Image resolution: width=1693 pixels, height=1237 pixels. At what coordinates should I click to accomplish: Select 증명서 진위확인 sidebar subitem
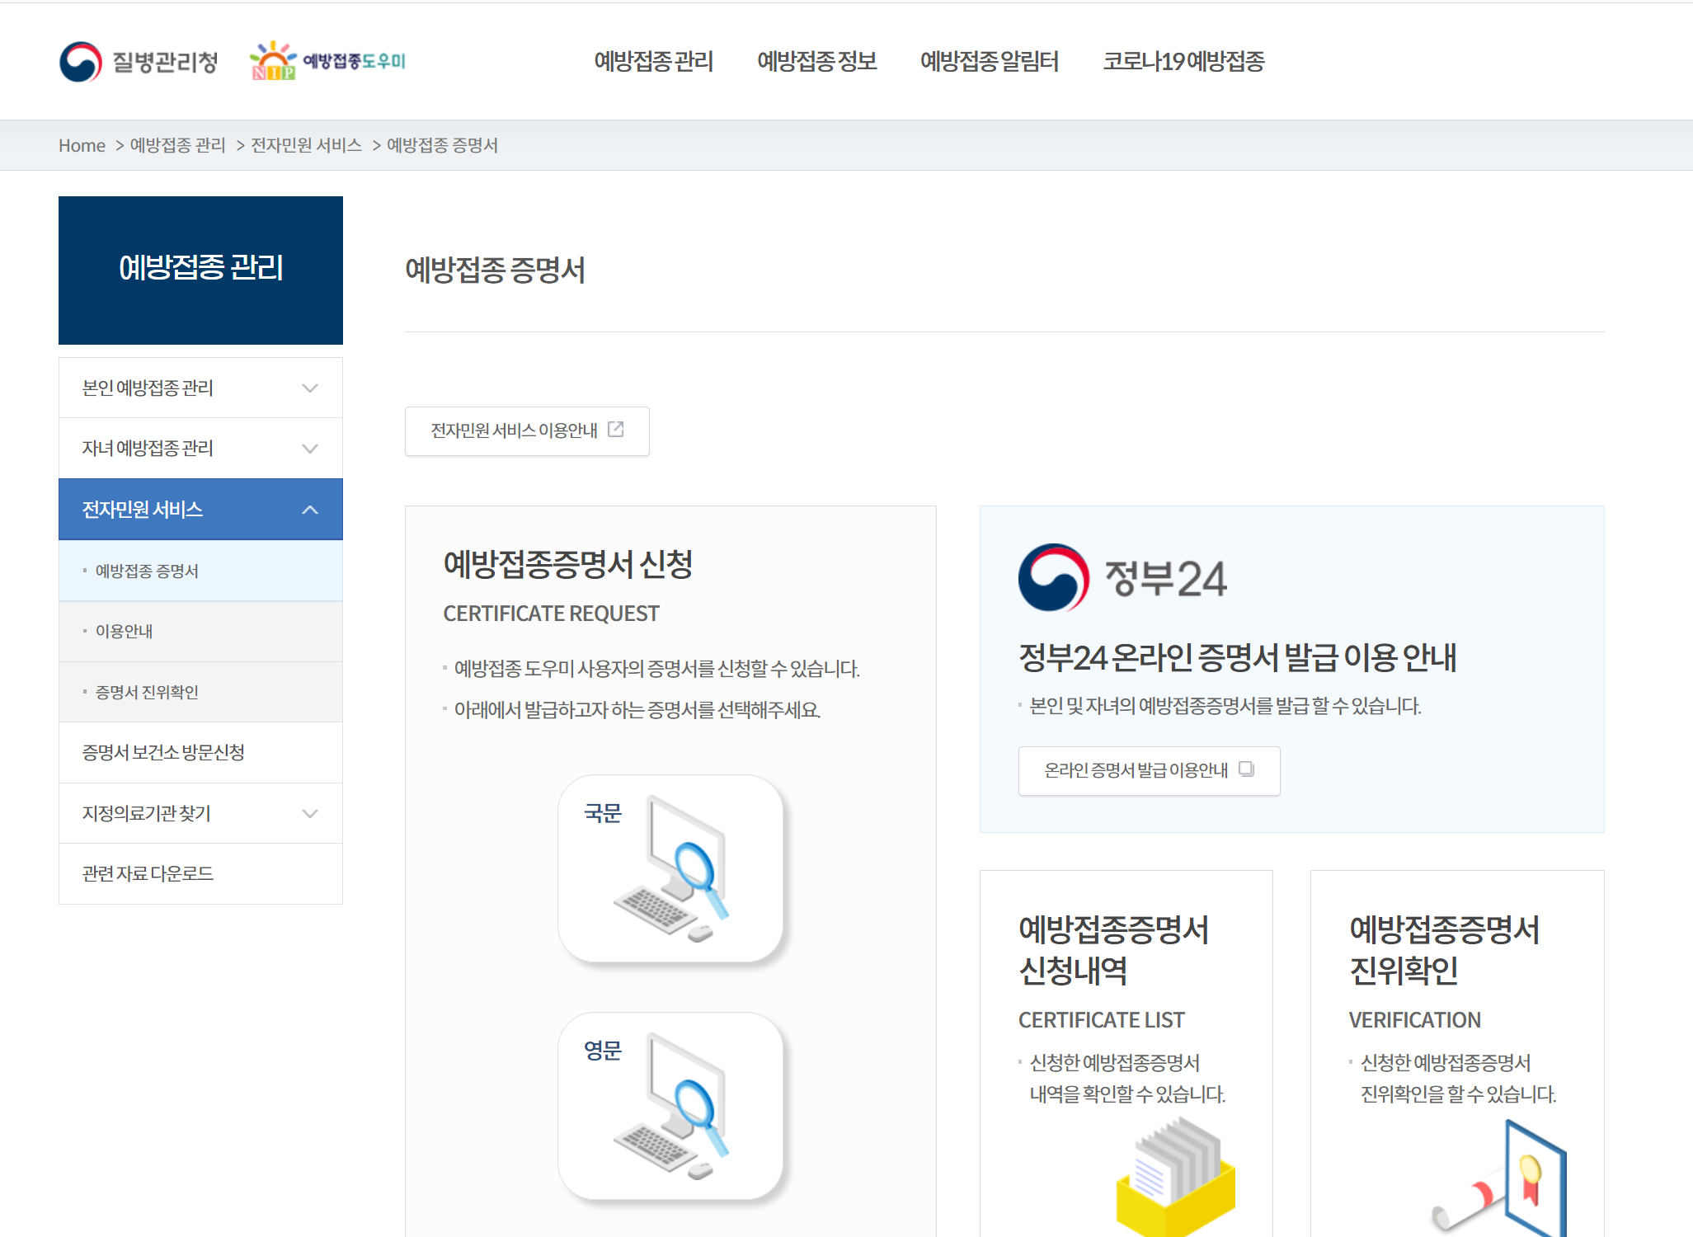click(x=147, y=692)
